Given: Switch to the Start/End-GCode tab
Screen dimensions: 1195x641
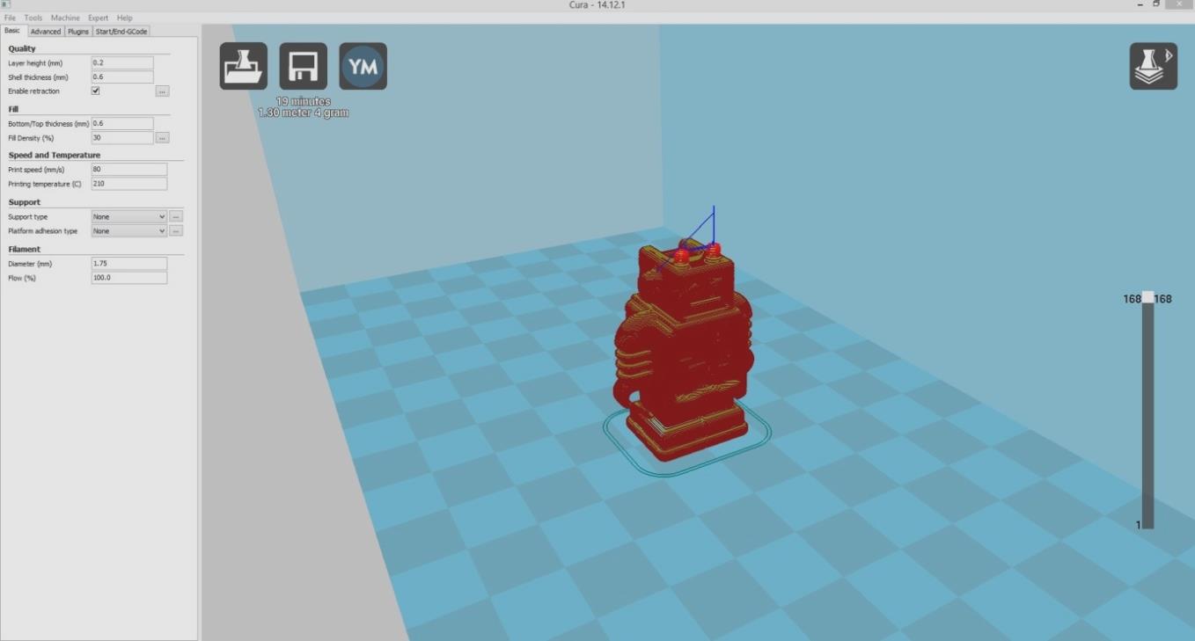Looking at the screenshot, I should tap(121, 32).
